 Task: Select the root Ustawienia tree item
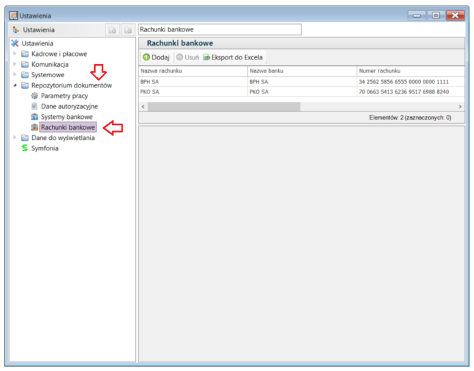[x=38, y=44]
